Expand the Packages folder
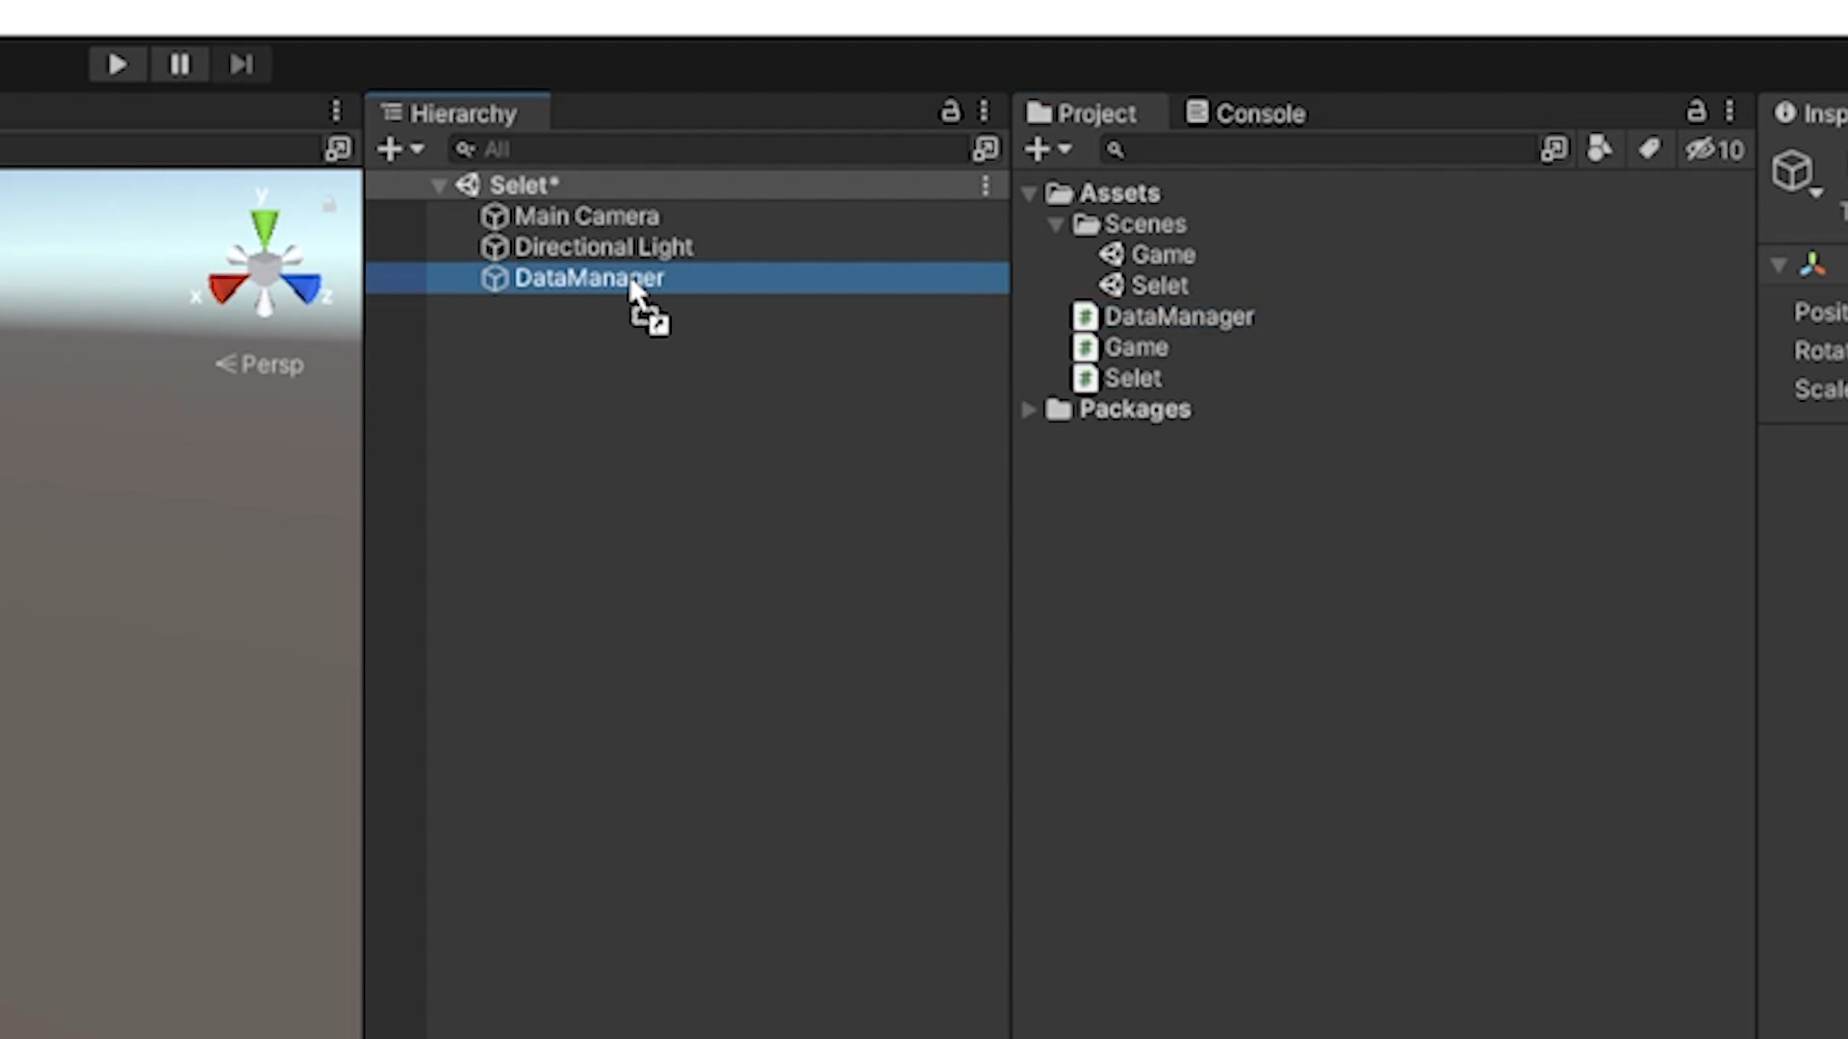 click(x=1029, y=410)
